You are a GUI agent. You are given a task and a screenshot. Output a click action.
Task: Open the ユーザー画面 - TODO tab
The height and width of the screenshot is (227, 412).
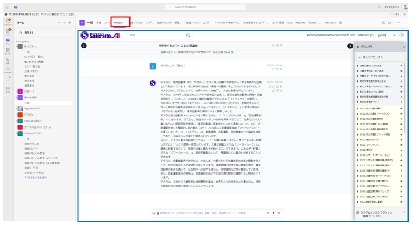[282, 23]
